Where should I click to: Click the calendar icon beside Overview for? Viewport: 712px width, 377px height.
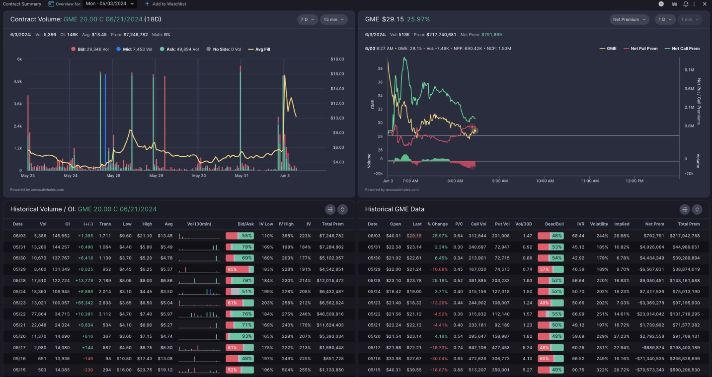(x=51, y=4)
